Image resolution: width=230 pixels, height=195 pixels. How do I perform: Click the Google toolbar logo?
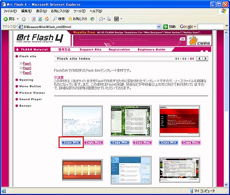point(186,27)
